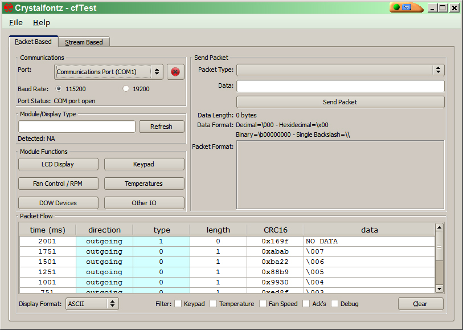Click the Send Packet button
Image resolution: width=463 pixels, height=330 pixels.
tap(340, 102)
